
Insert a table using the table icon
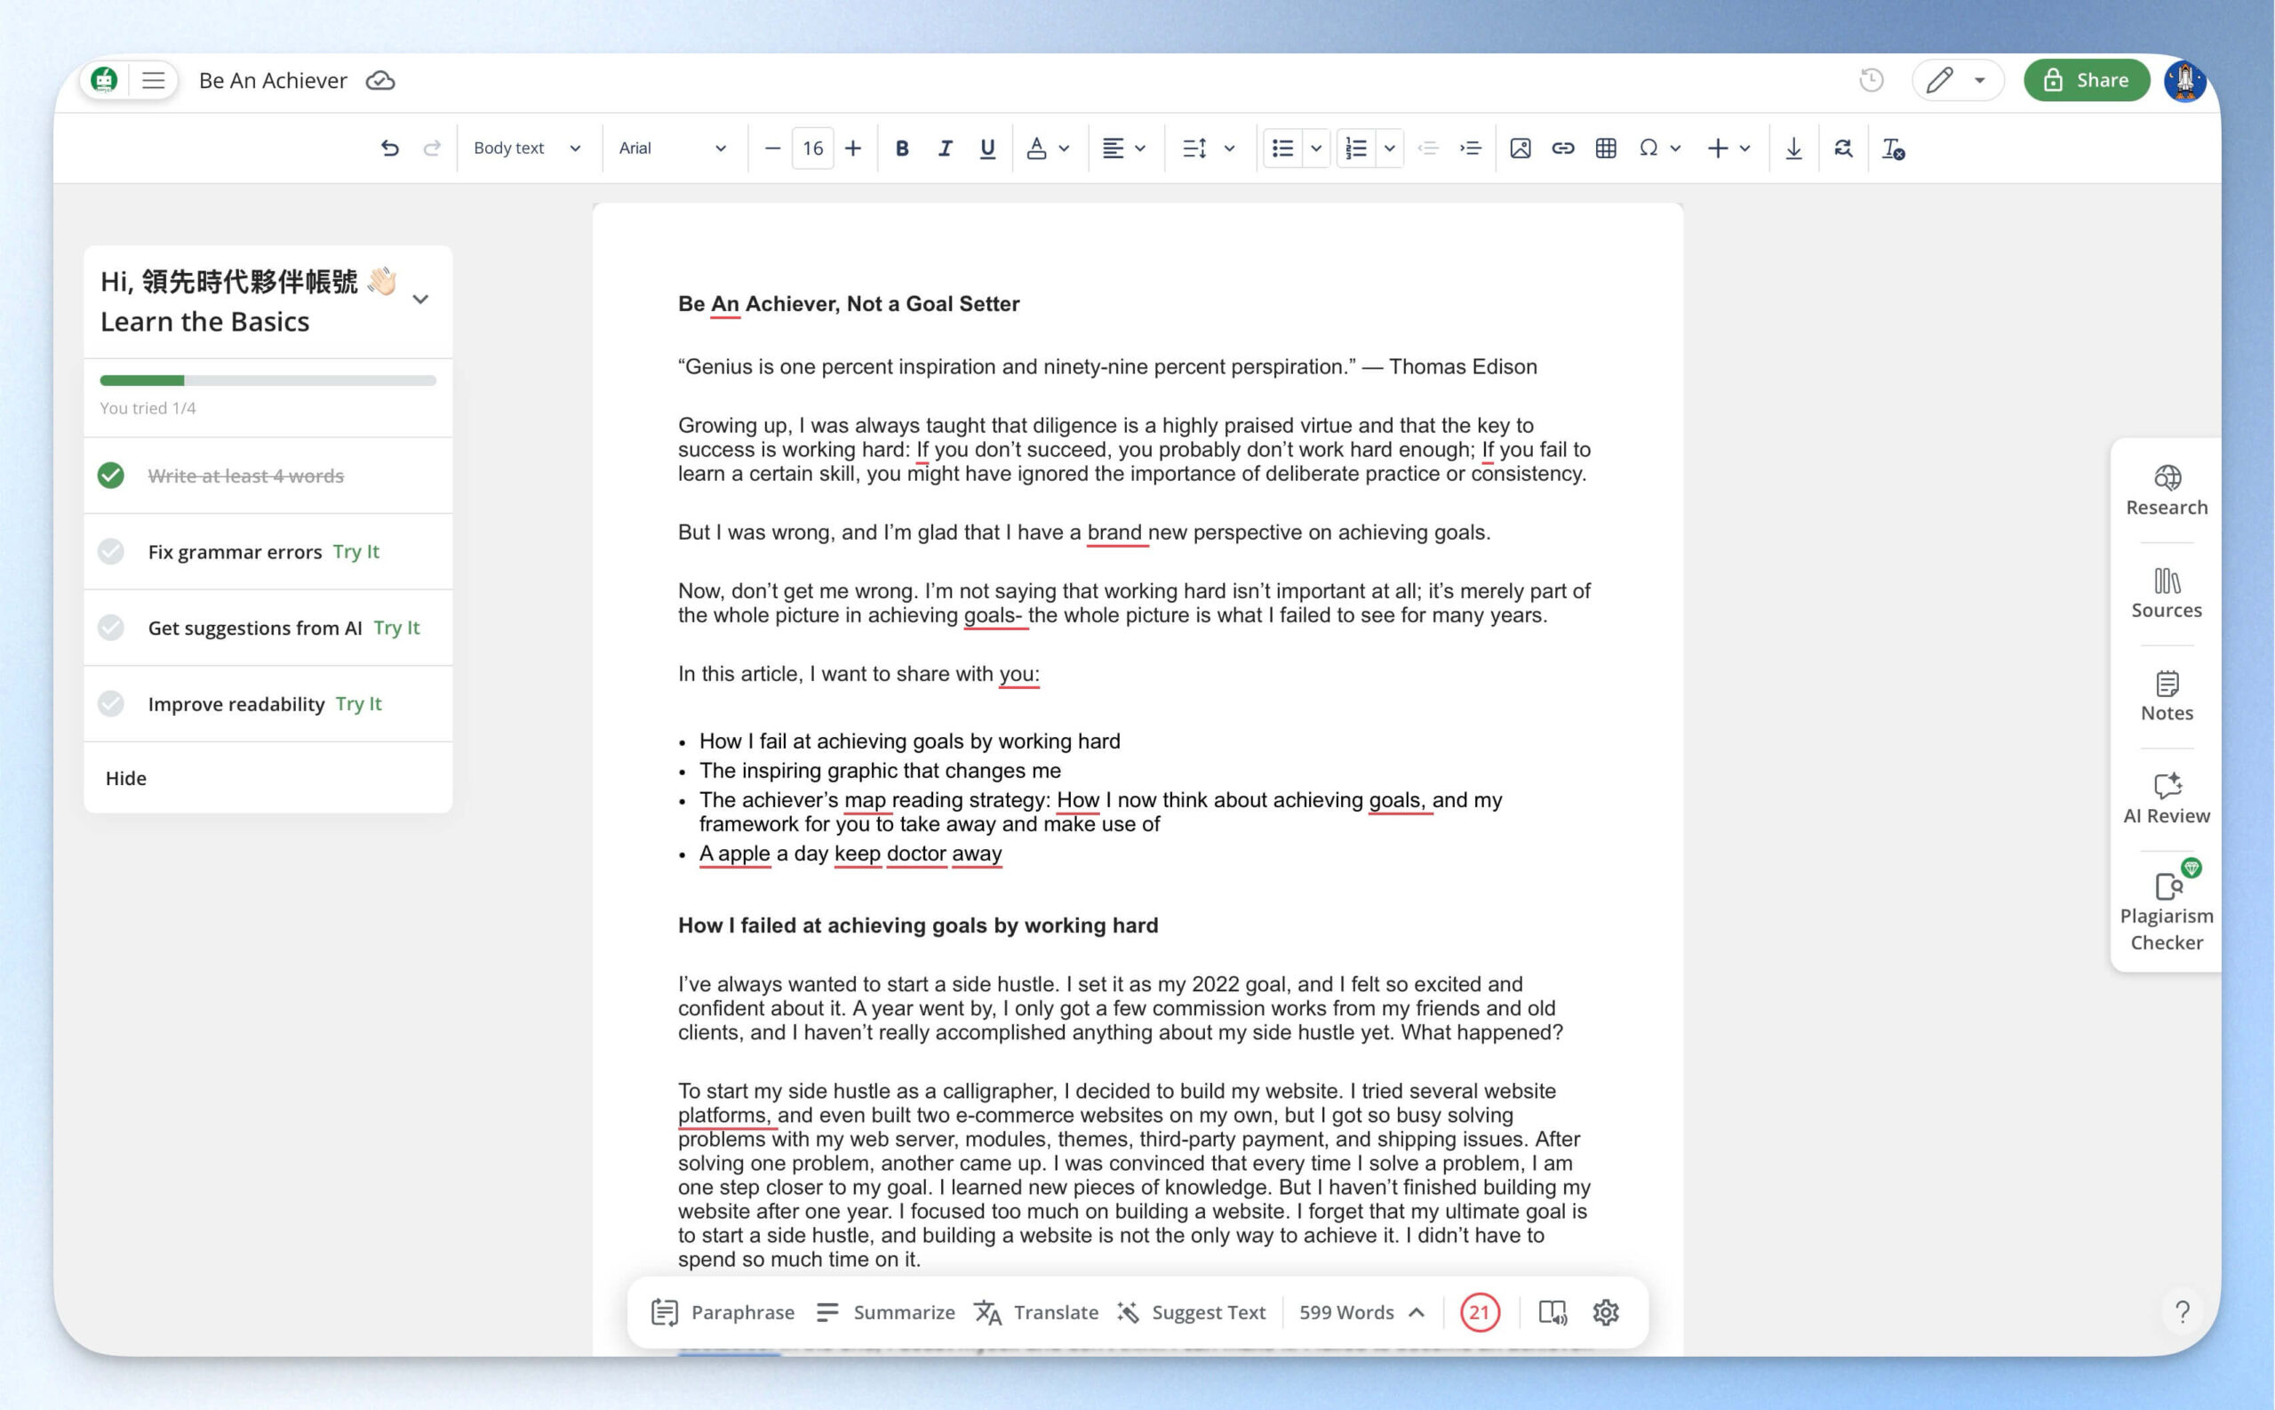click(1605, 148)
